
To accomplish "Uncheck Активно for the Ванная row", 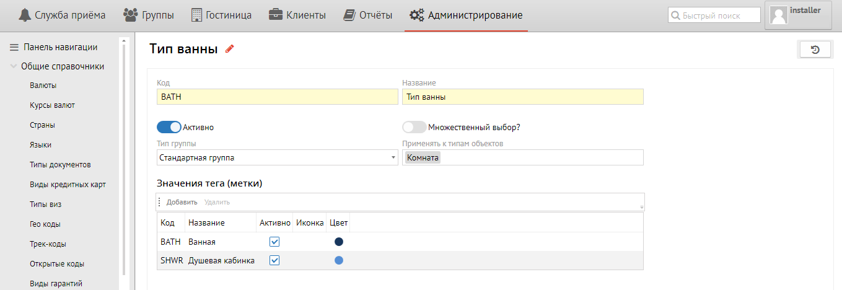I will (x=274, y=242).
